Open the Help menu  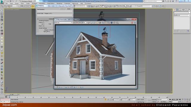click(81, 3)
